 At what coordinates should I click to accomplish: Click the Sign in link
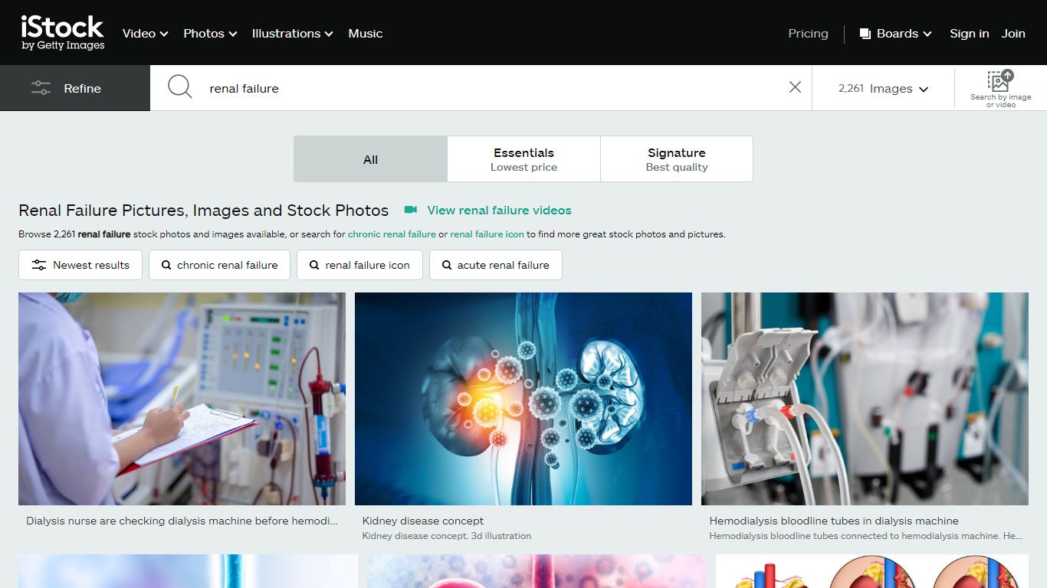(969, 34)
